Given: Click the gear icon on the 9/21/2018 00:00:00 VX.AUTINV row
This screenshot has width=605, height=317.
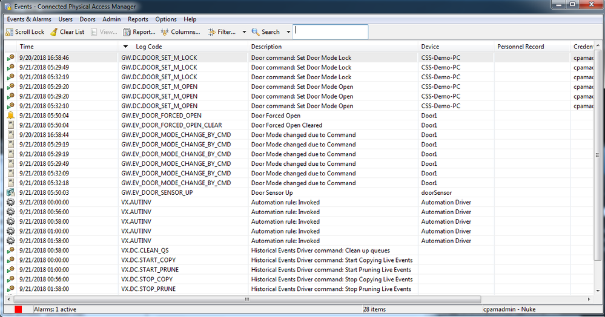Looking at the screenshot, I should pyautogui.click(x=10, y=202).
